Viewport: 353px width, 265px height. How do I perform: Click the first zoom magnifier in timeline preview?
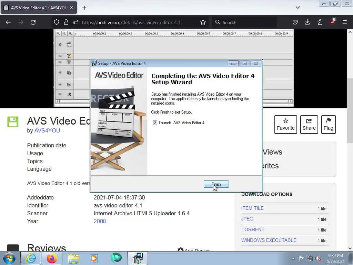point(58,33)
